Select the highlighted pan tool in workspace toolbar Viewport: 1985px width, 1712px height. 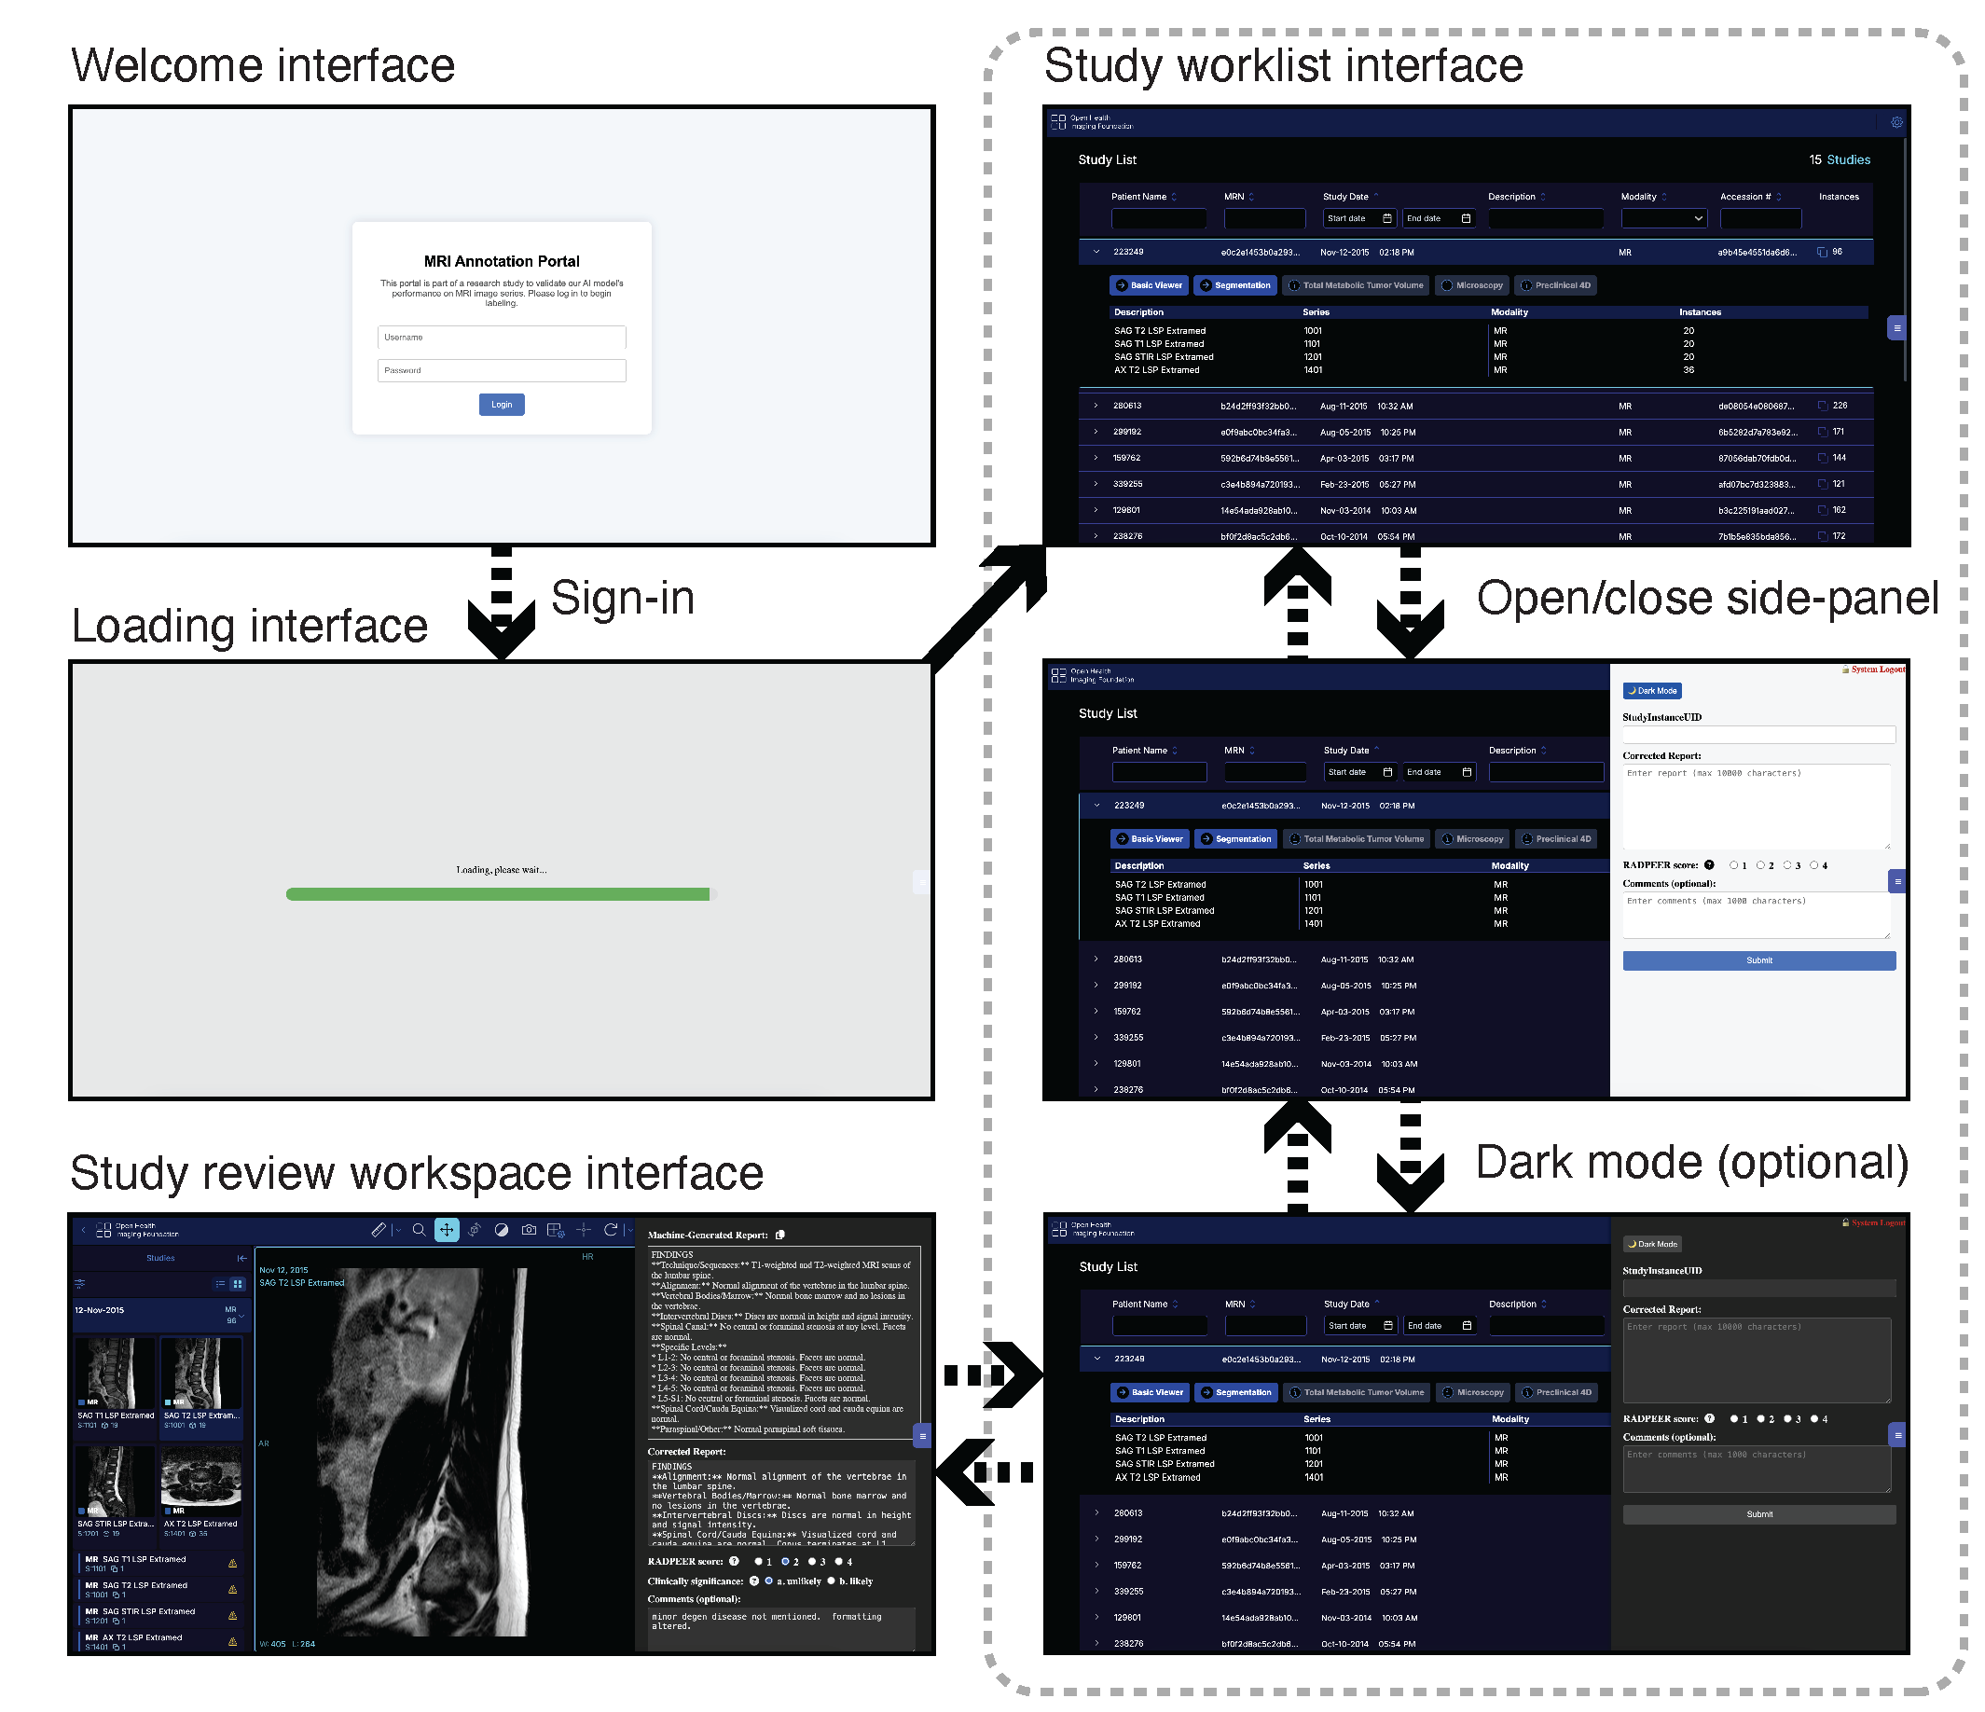[447, 1229]
